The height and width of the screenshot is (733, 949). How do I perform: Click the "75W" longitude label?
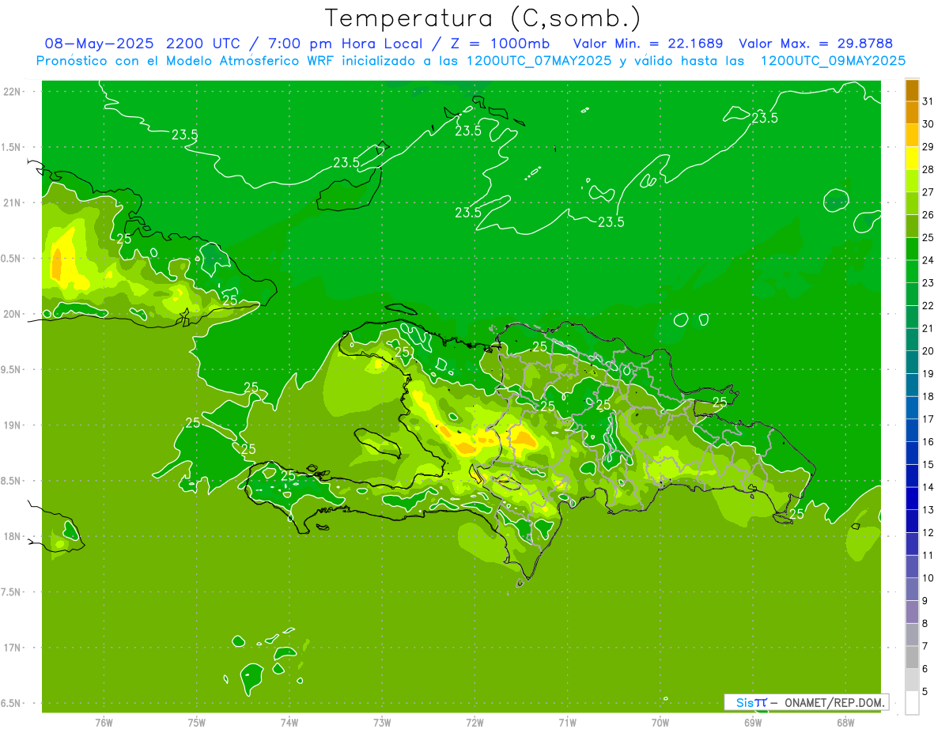pos(196,723)
